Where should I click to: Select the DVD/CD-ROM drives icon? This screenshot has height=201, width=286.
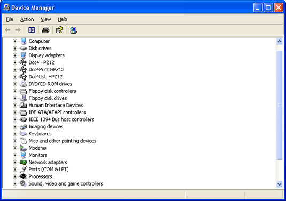(23, 84)
